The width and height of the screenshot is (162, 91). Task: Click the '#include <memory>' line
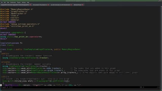[x=10, y=20]
